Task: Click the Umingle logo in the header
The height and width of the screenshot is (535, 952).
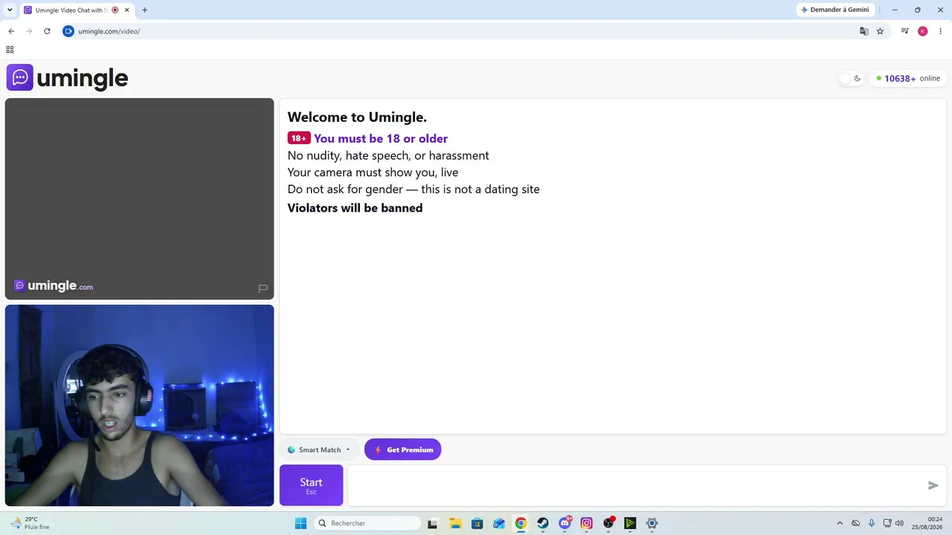Action: click(68, 77)
